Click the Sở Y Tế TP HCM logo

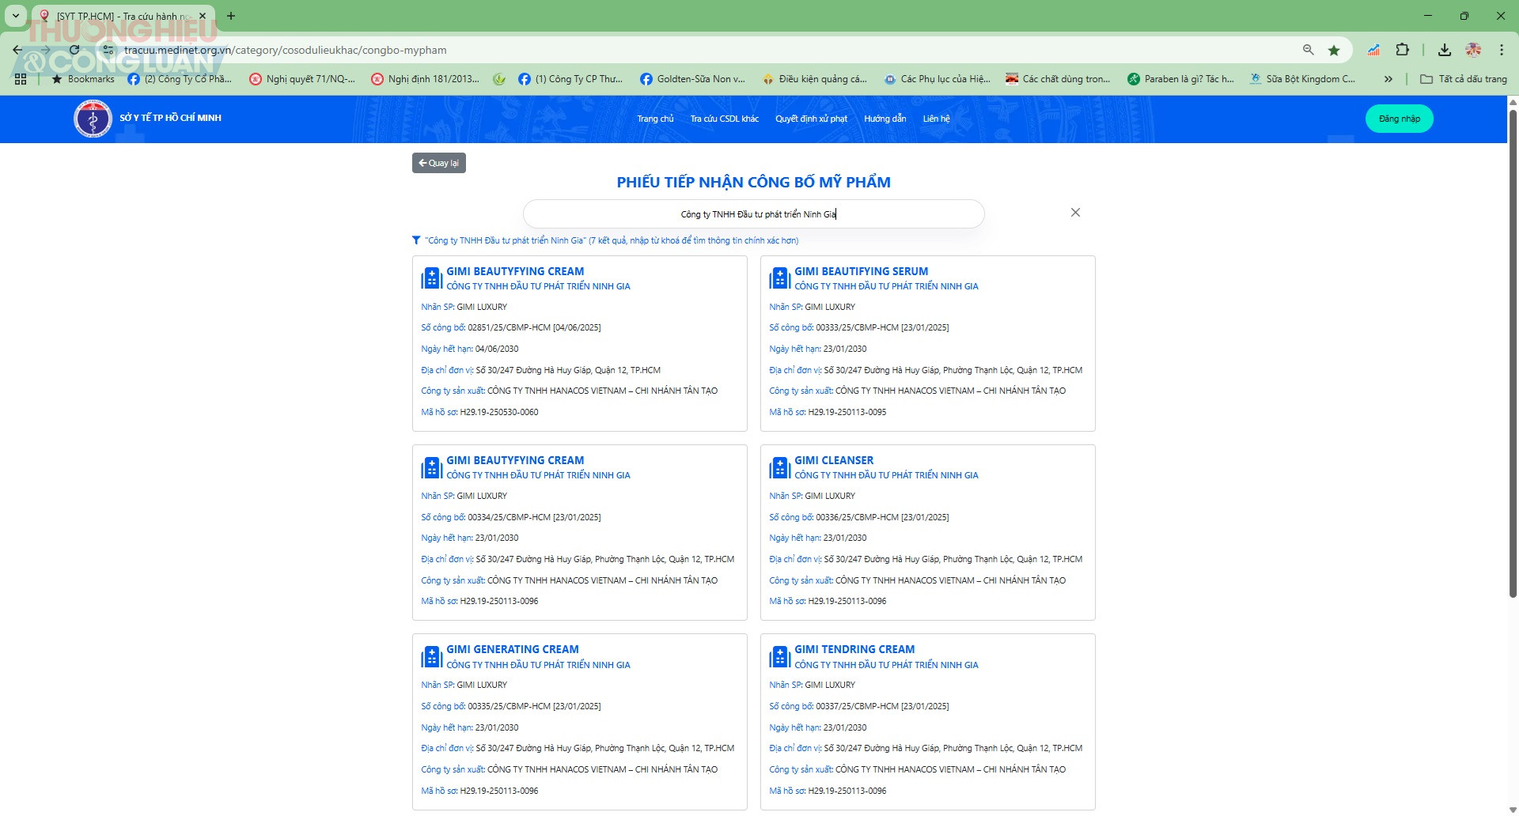pos(93,119)
